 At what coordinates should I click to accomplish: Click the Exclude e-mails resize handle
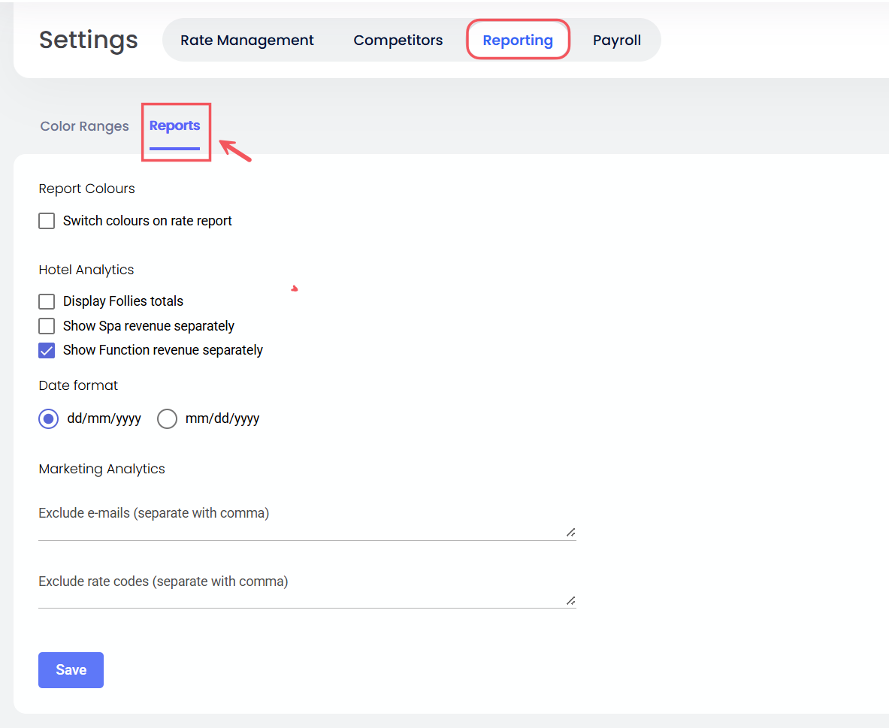tap(571, 533)
